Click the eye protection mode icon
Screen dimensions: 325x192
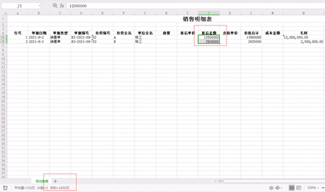271,188
